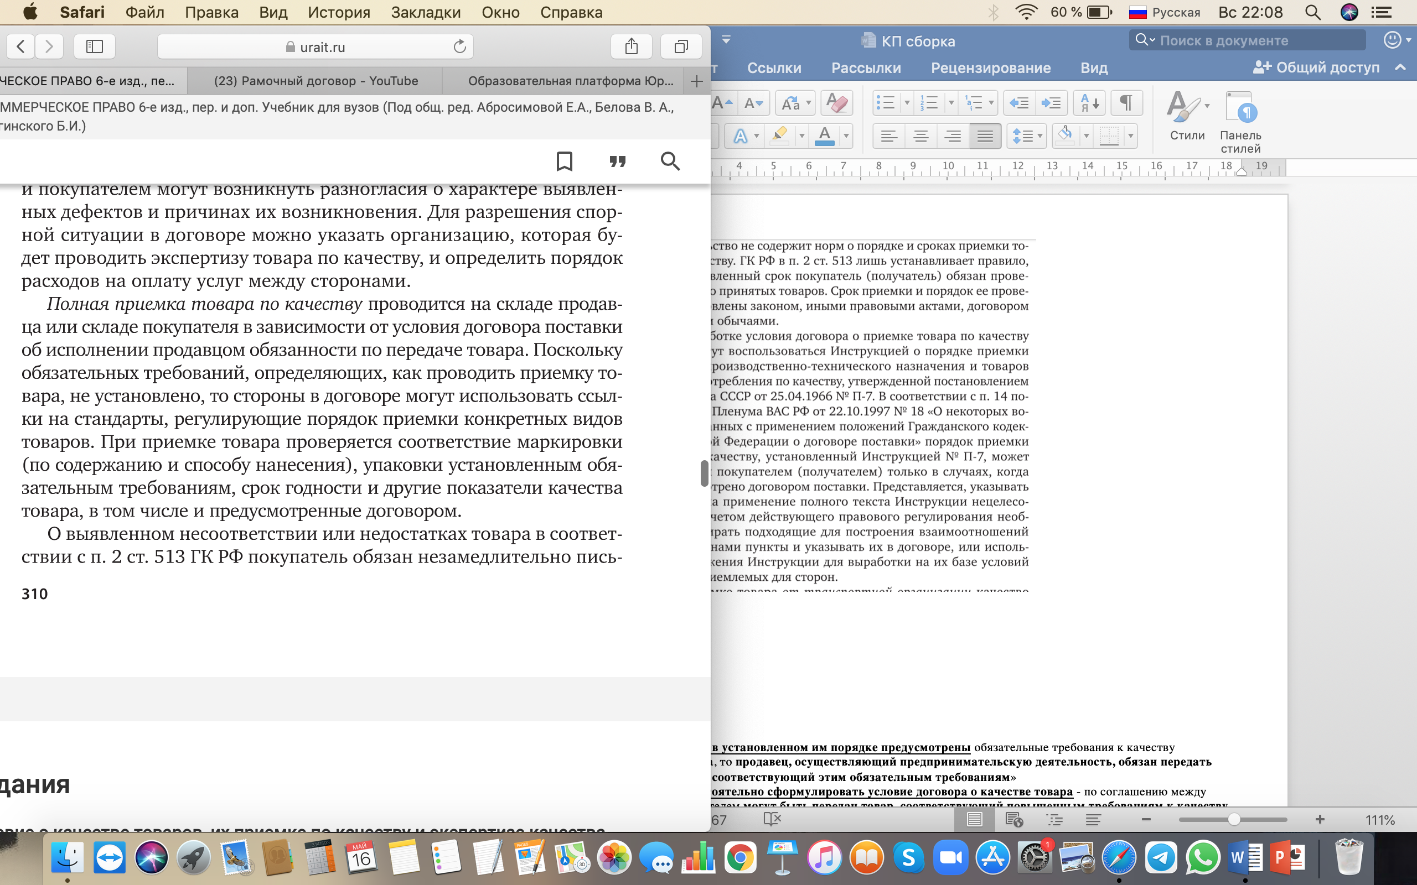Open shading color dropdown arrow

(x=1086, y=136)
